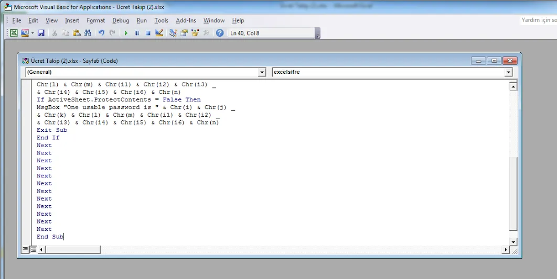Run the macro with the green play icon
The width and height of the screenshot is (557, 279).
click(126, 33)
